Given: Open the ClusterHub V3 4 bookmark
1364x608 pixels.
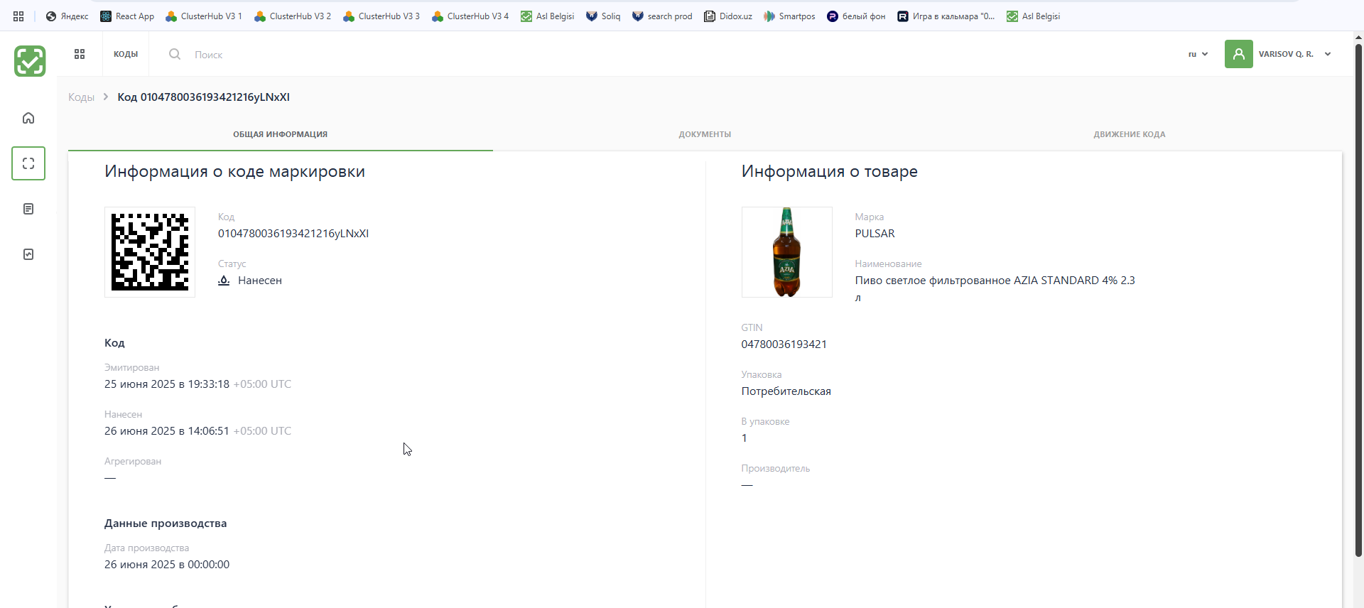Looking at the screenshot, I should pyautogui.click(x=470, y=16).
